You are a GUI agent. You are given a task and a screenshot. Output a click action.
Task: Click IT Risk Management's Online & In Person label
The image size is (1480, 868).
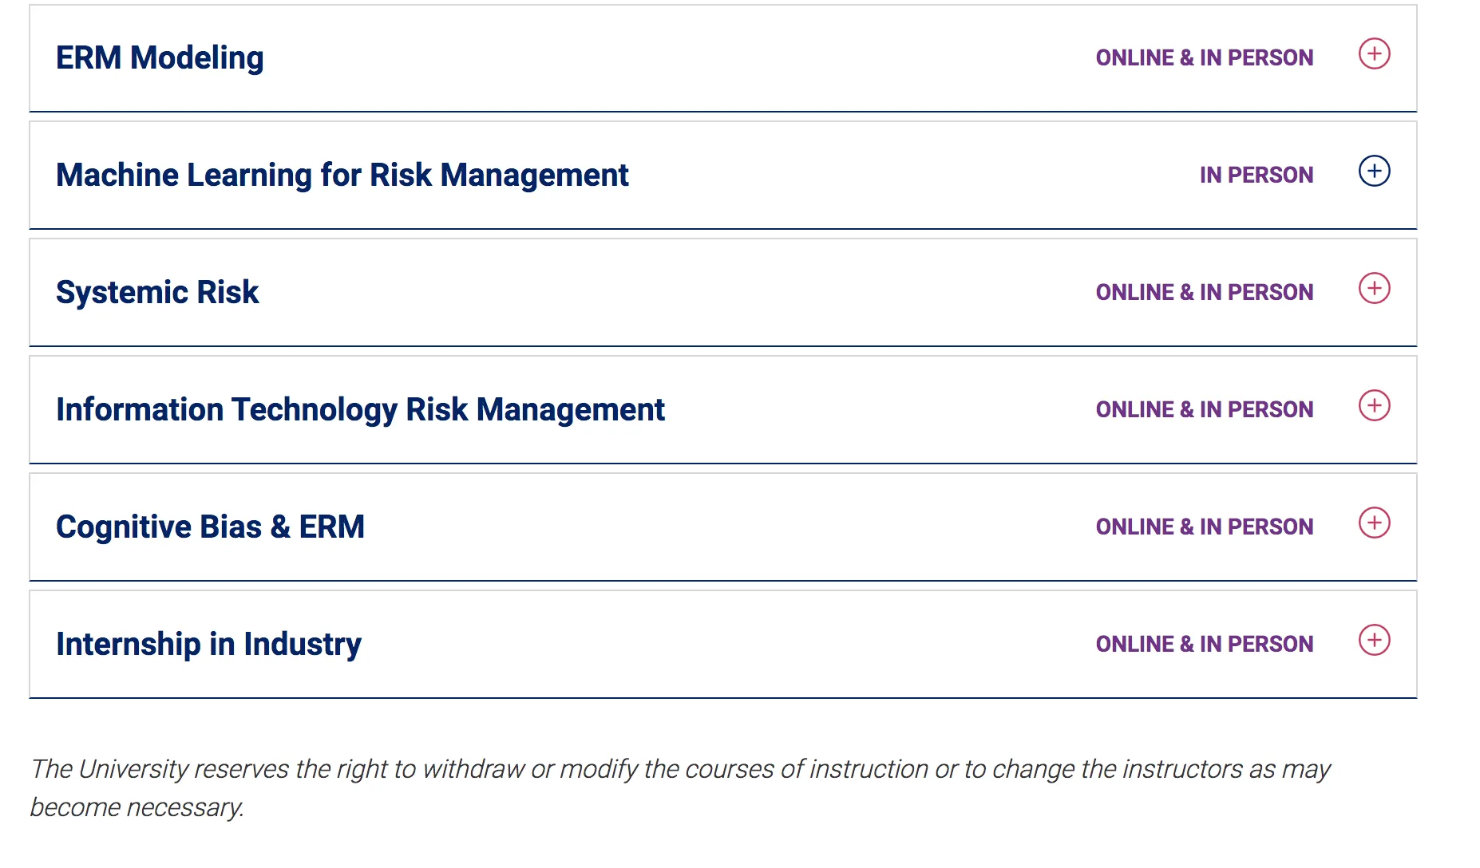point(1204,410)
